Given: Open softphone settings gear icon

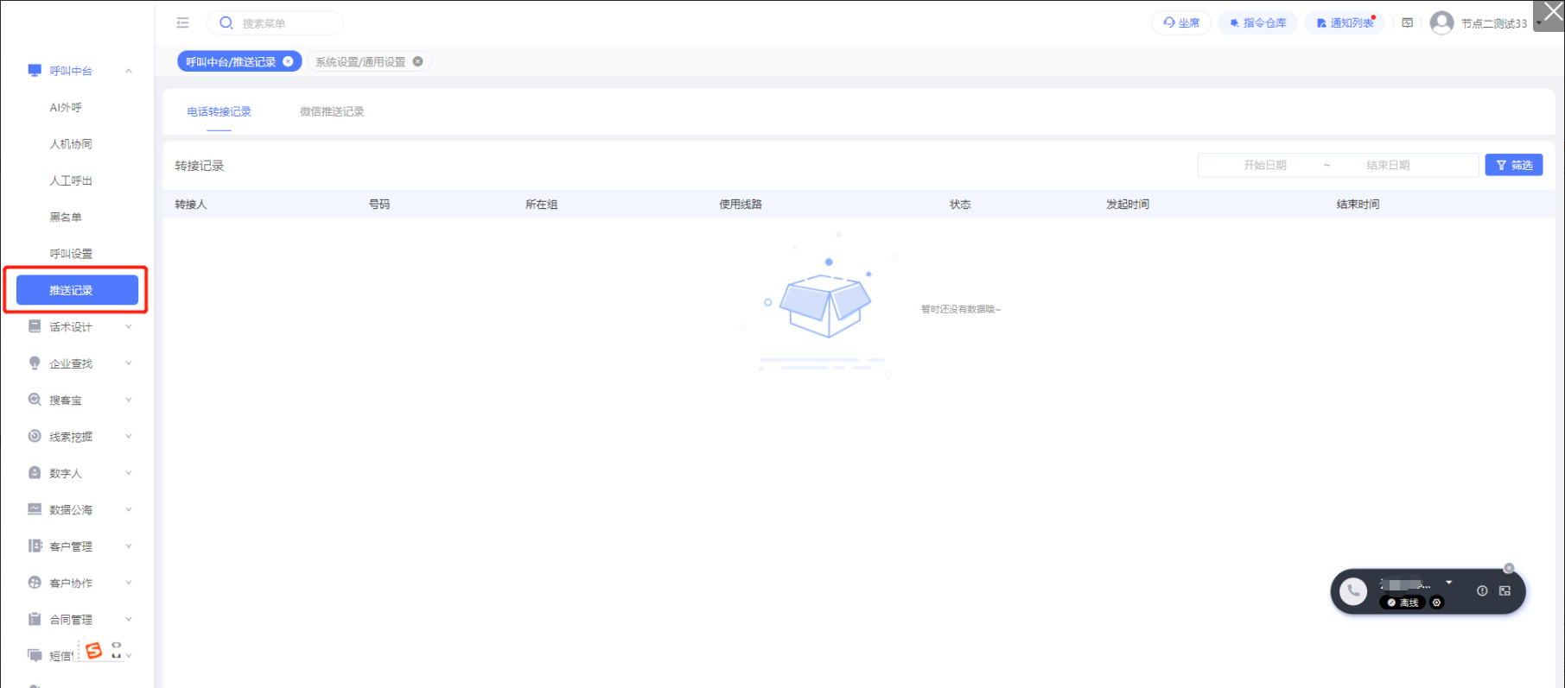Looking at the screenshot, I should point(1437,603).
